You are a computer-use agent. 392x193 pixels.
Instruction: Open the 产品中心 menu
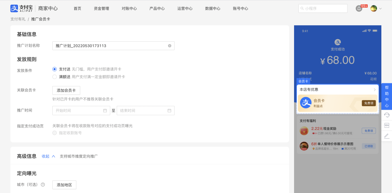[x=157, y=9]
